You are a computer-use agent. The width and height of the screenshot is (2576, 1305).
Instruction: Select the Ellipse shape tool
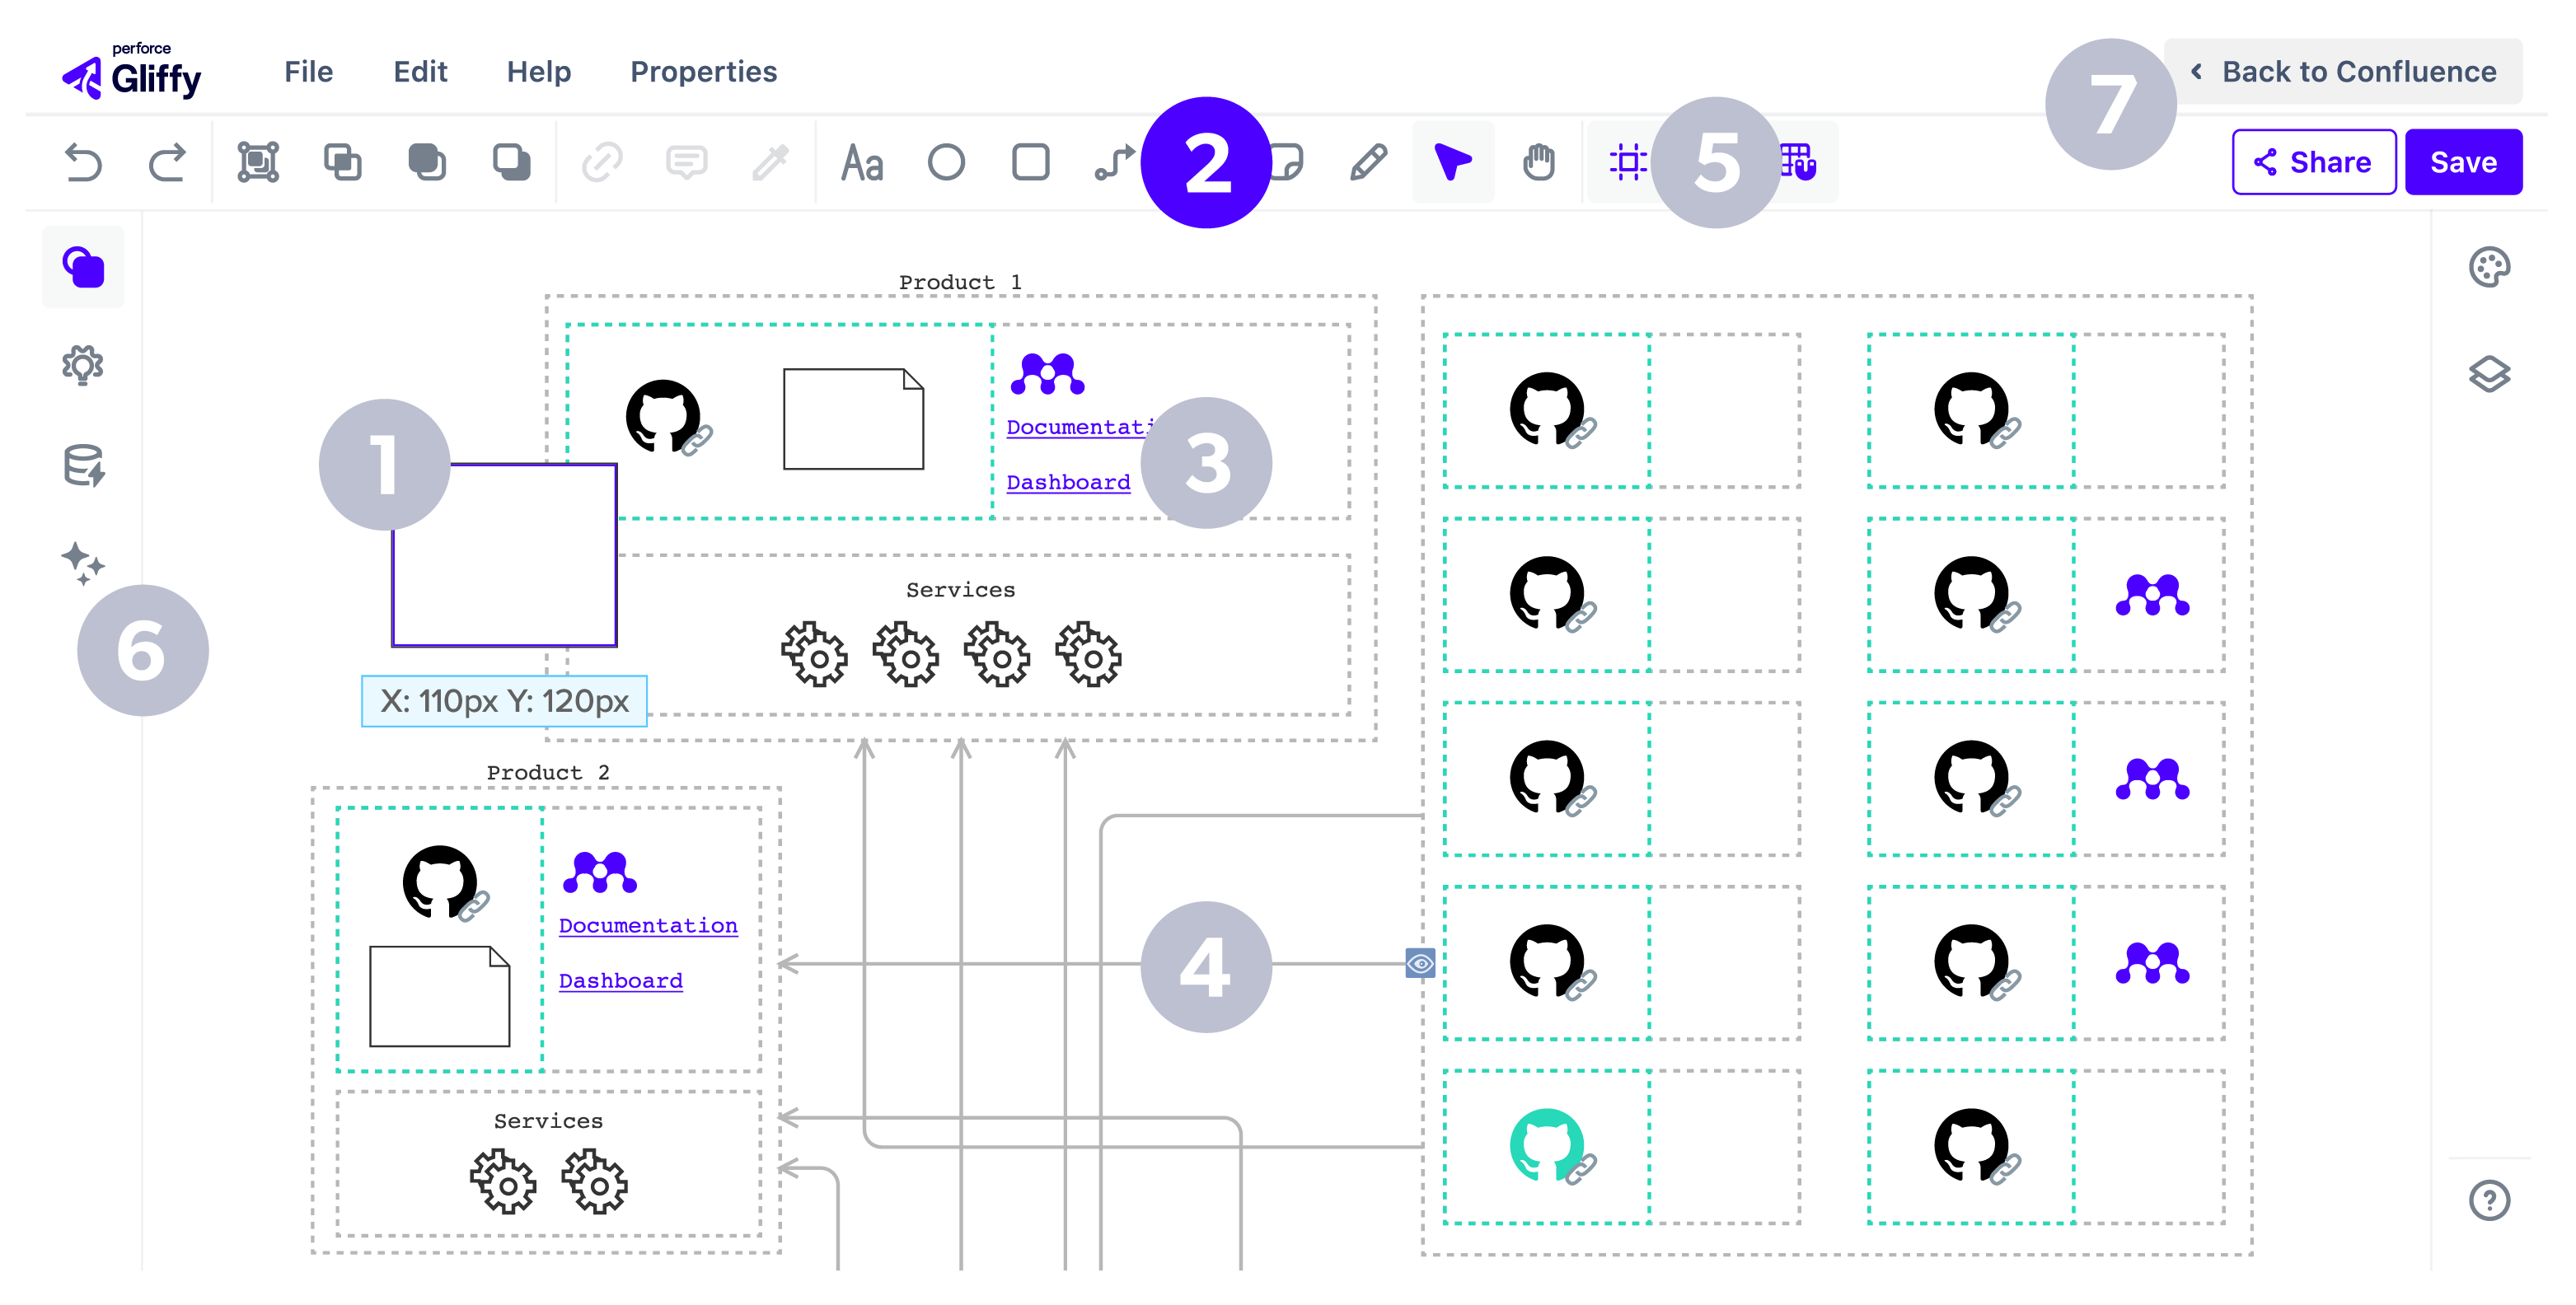pyautogui.click(x=946, y=162)
